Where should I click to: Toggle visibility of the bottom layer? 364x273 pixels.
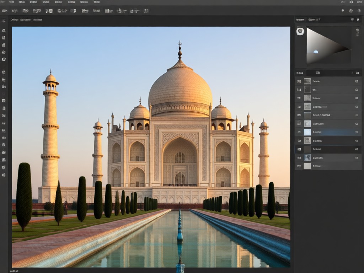tap(299, 166)
